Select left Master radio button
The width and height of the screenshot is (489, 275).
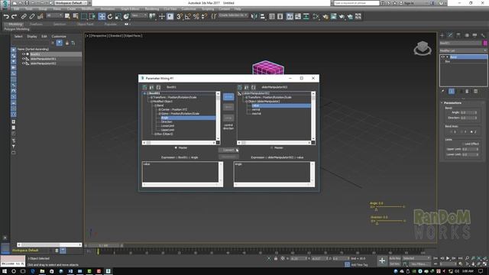(176, 147)
